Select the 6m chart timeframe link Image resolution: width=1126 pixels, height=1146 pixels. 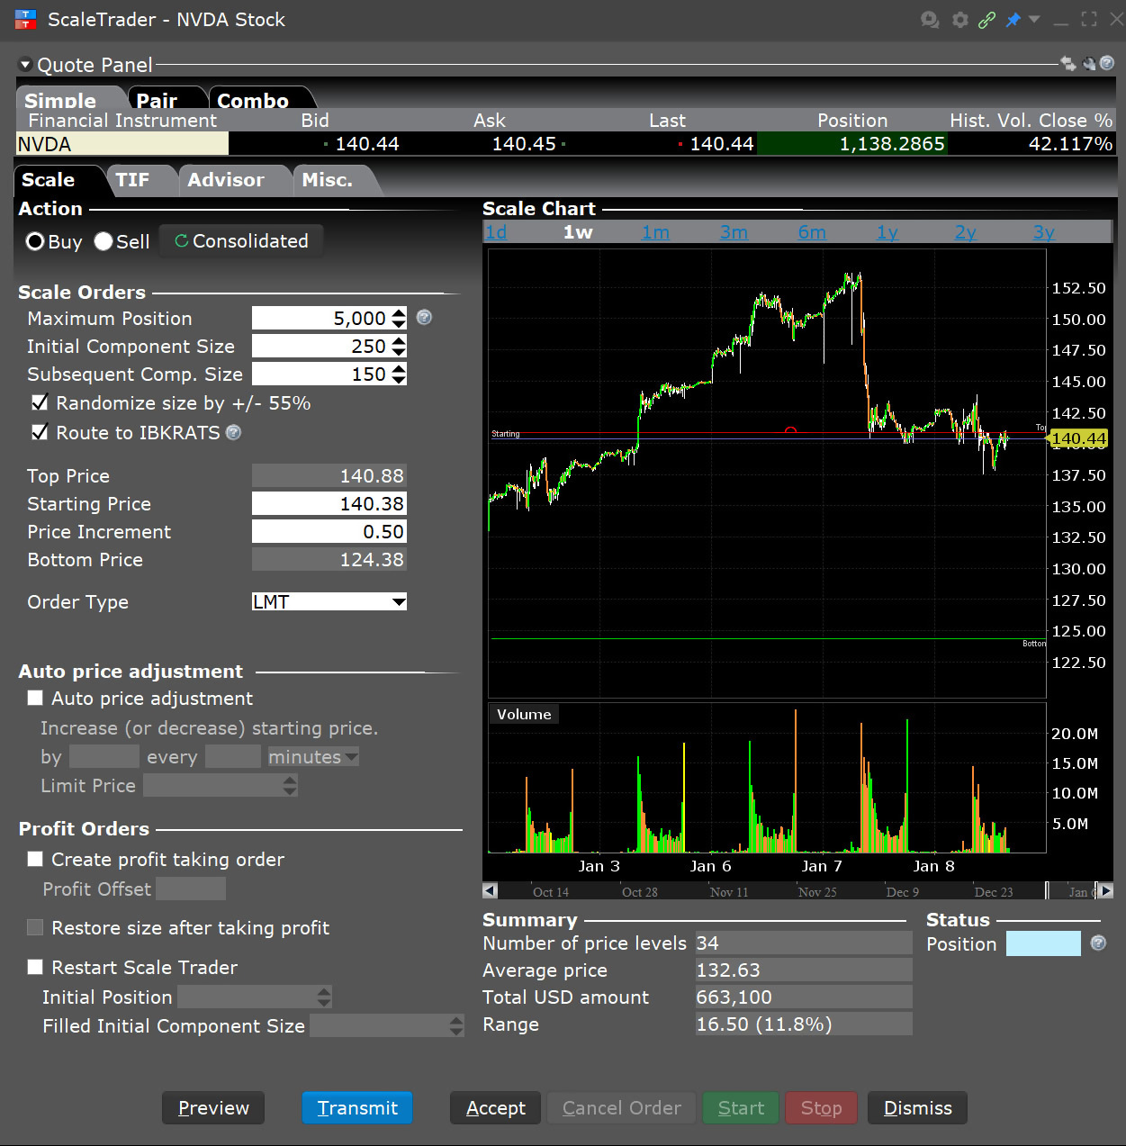pyautogui.click(x=811, y=231)
